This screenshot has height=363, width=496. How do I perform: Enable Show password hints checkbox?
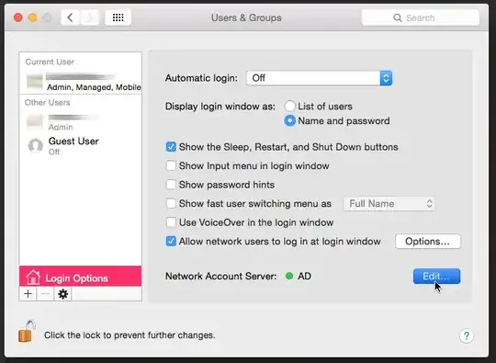[x=171, y=185]
